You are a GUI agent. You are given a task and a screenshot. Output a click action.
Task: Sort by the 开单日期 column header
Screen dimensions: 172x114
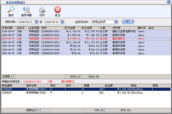[x=8, y=28]
